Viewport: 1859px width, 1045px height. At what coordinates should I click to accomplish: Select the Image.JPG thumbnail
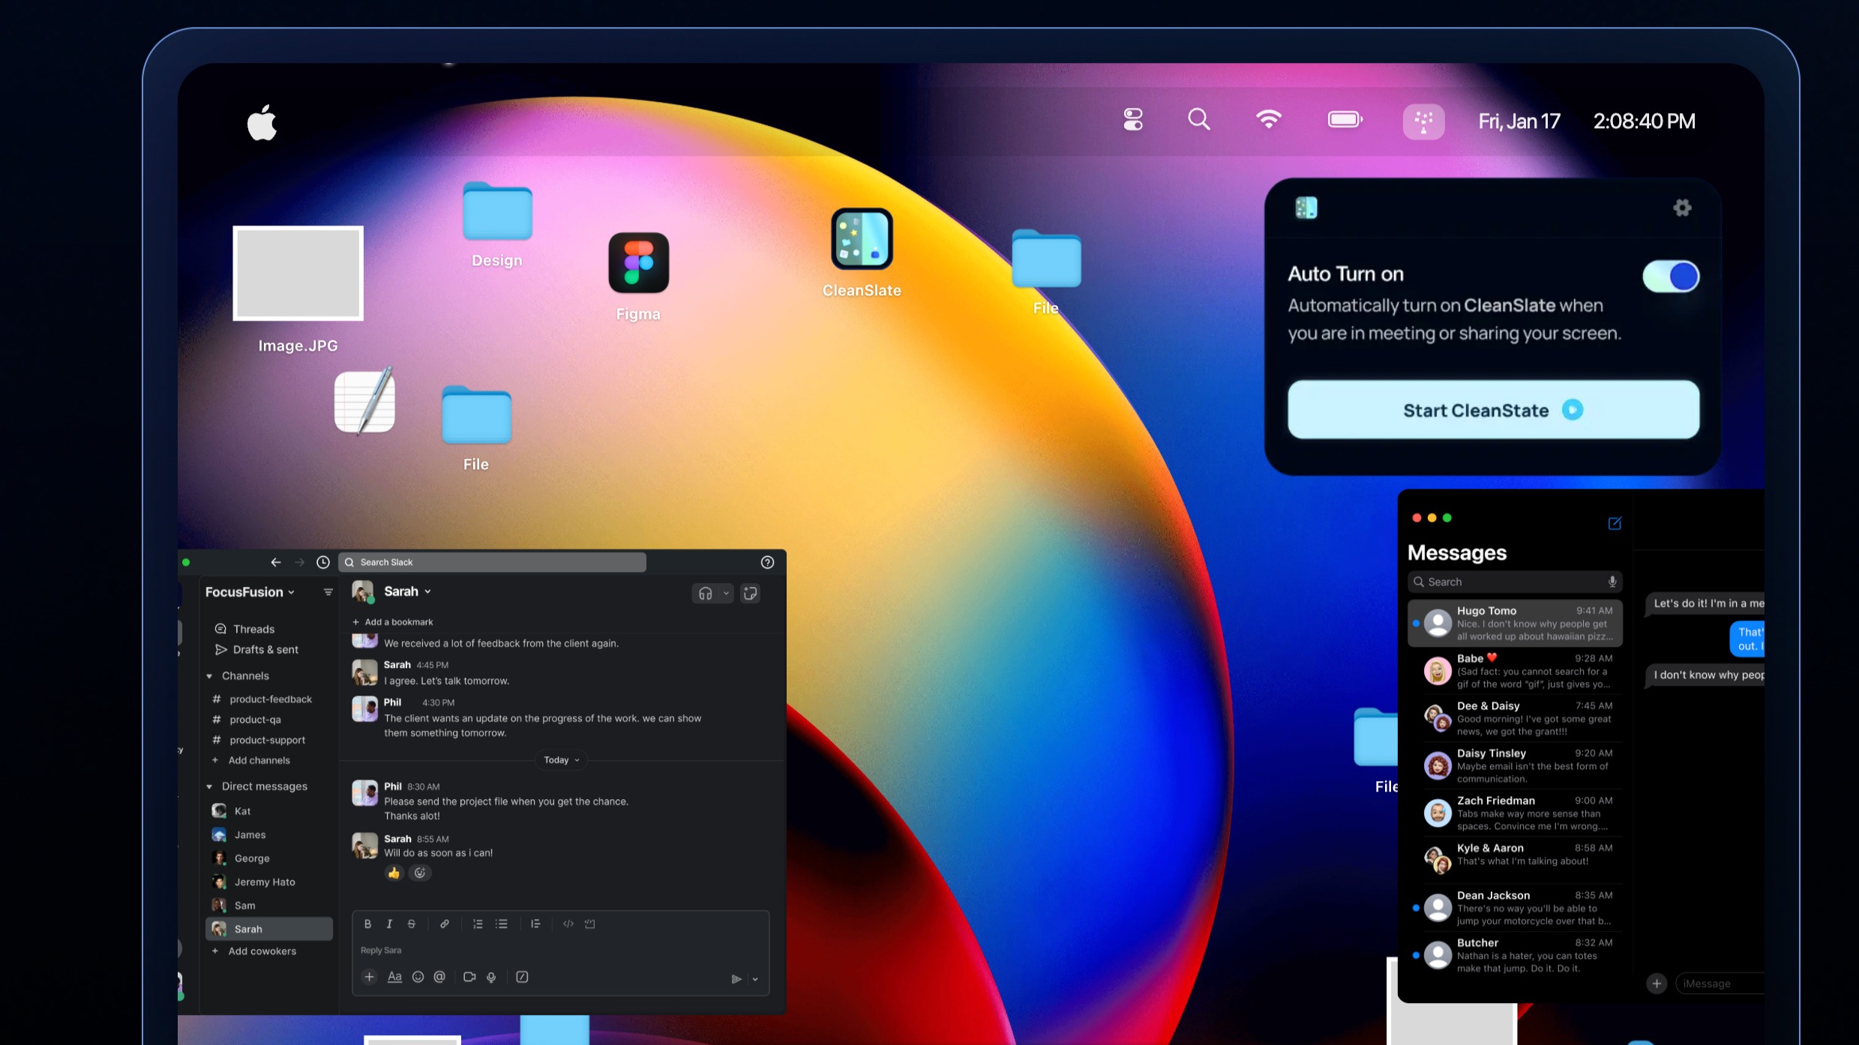click(298, 273)
